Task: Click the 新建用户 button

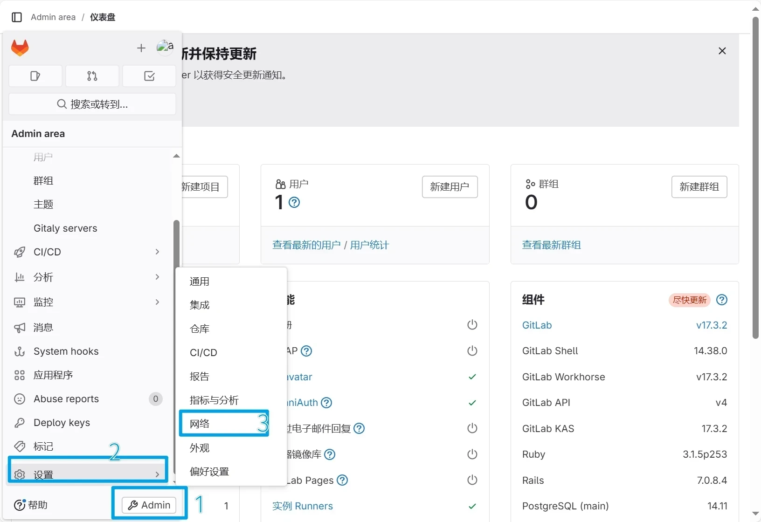Action: point(450,187)
